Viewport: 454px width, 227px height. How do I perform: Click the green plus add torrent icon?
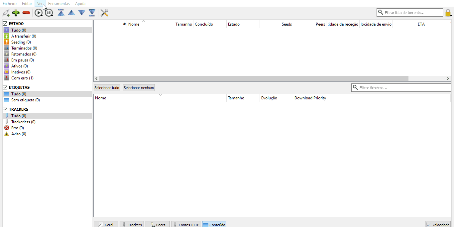click(16, 13)
